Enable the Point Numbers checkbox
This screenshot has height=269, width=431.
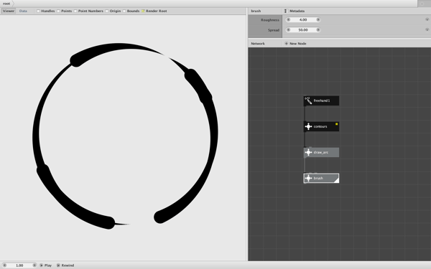click(x=75, y=11)
